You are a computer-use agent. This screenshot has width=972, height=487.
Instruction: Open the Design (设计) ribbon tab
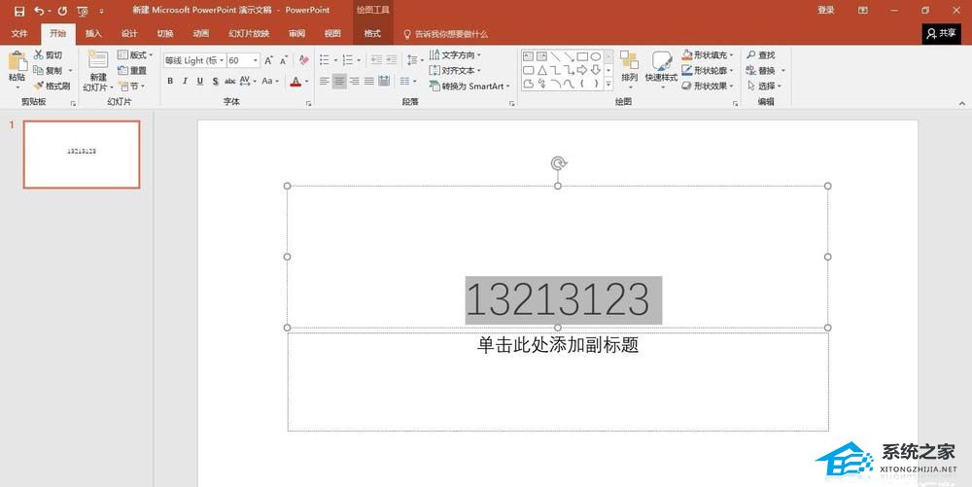[129, 33]
